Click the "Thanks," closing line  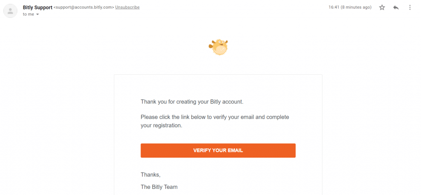click(150, 175)
